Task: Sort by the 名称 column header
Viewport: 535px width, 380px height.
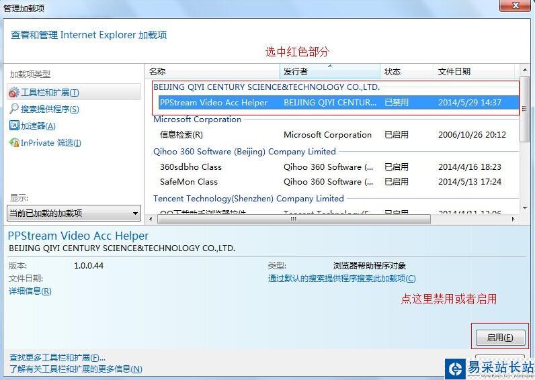Action: click(213, 72)
